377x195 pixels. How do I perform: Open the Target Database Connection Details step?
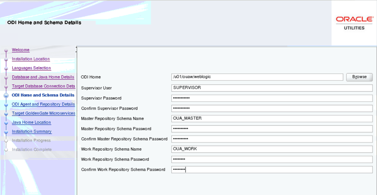tap(44, 86)
